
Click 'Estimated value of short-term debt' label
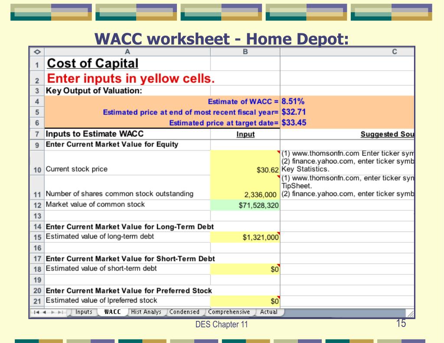click(x=101, y=268)
